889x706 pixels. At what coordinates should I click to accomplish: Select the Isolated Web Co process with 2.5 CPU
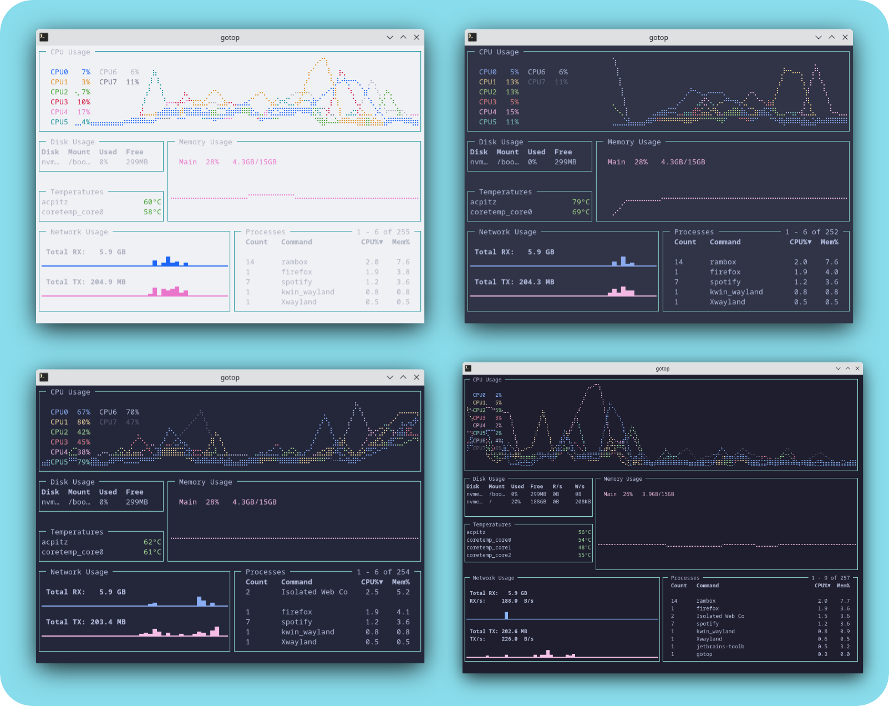(x=314, y=592)
